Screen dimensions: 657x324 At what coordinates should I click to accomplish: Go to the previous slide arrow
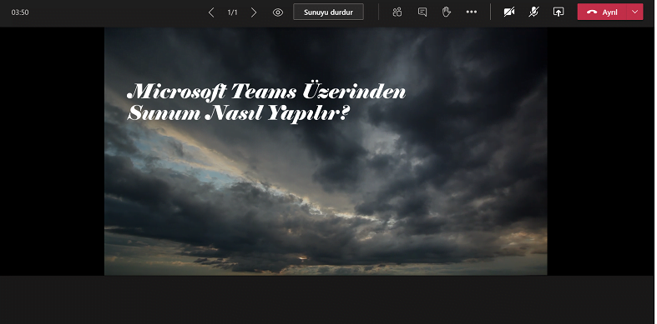(x=211, y=12)
